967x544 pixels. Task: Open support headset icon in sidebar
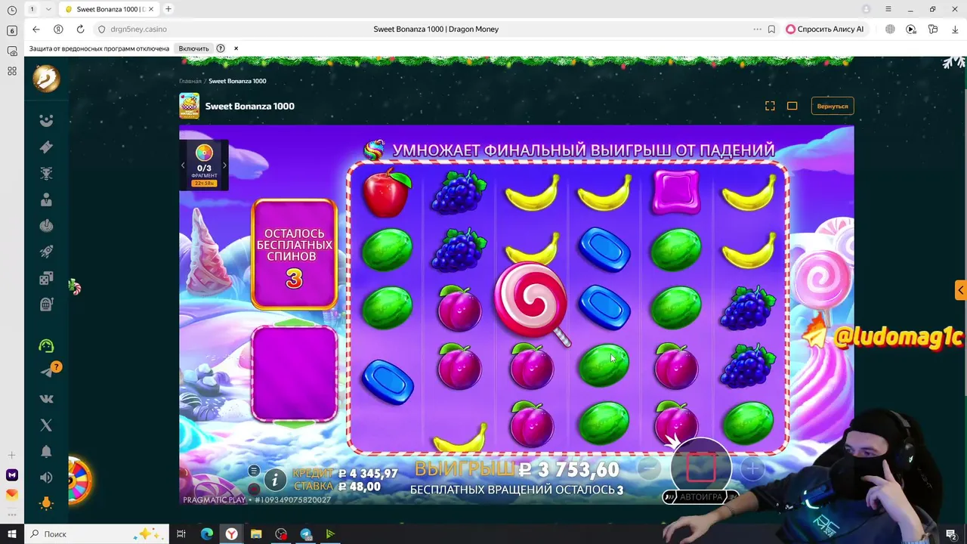click(46, 346)
